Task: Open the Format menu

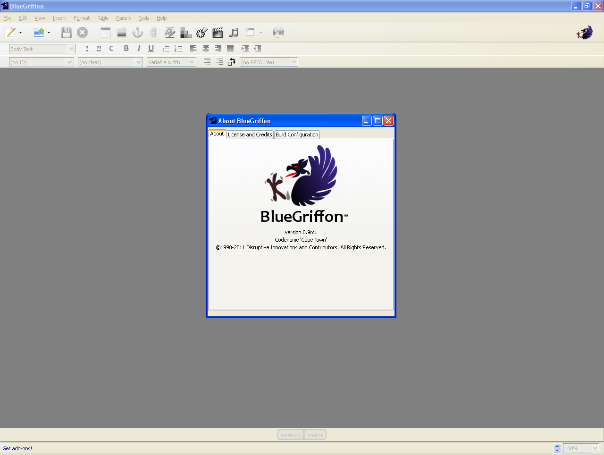Action: point(81,18)
